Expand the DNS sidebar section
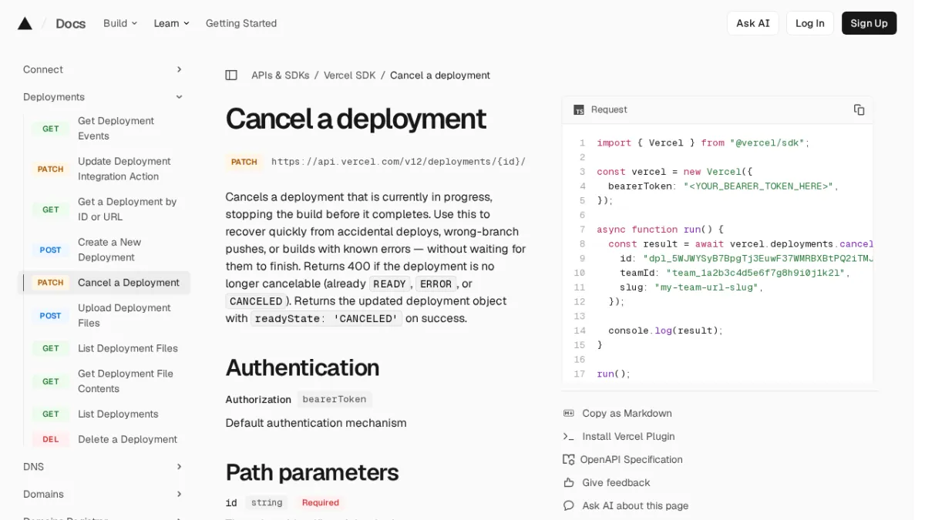This screenshot has height=520, width=925. (103, 467)
